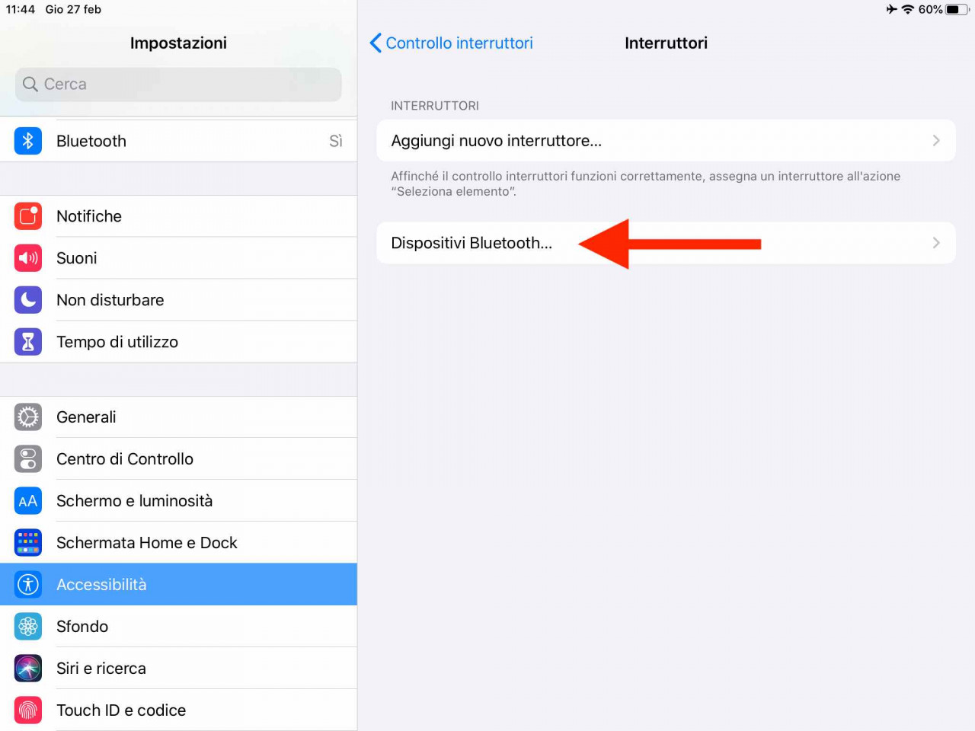Image resolution: width=975 pixels, height=731 pixels.
Task: Tap Dispositivi Bluetooth...
Action: click(x=666, y=243)
